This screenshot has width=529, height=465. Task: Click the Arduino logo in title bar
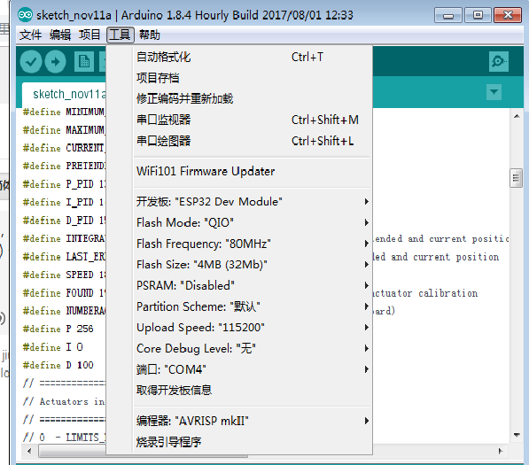pos(26,15)
